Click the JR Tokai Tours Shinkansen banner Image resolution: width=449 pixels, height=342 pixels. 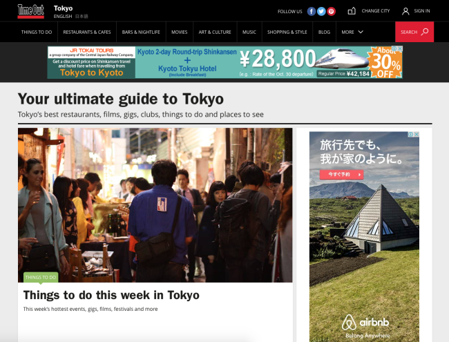pos(224,62)
